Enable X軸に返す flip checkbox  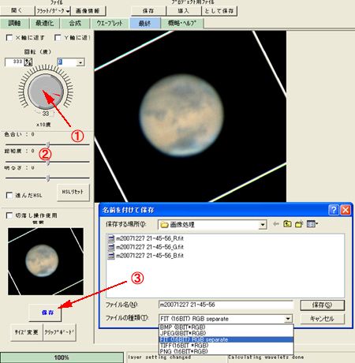click(x=9, y=38)
